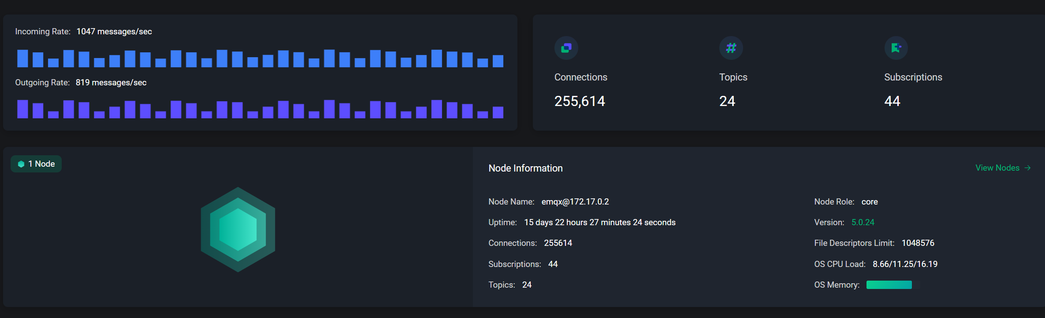Select the Topics count 24 in top card
The image size is (1045, 318).
pos(727,101)
